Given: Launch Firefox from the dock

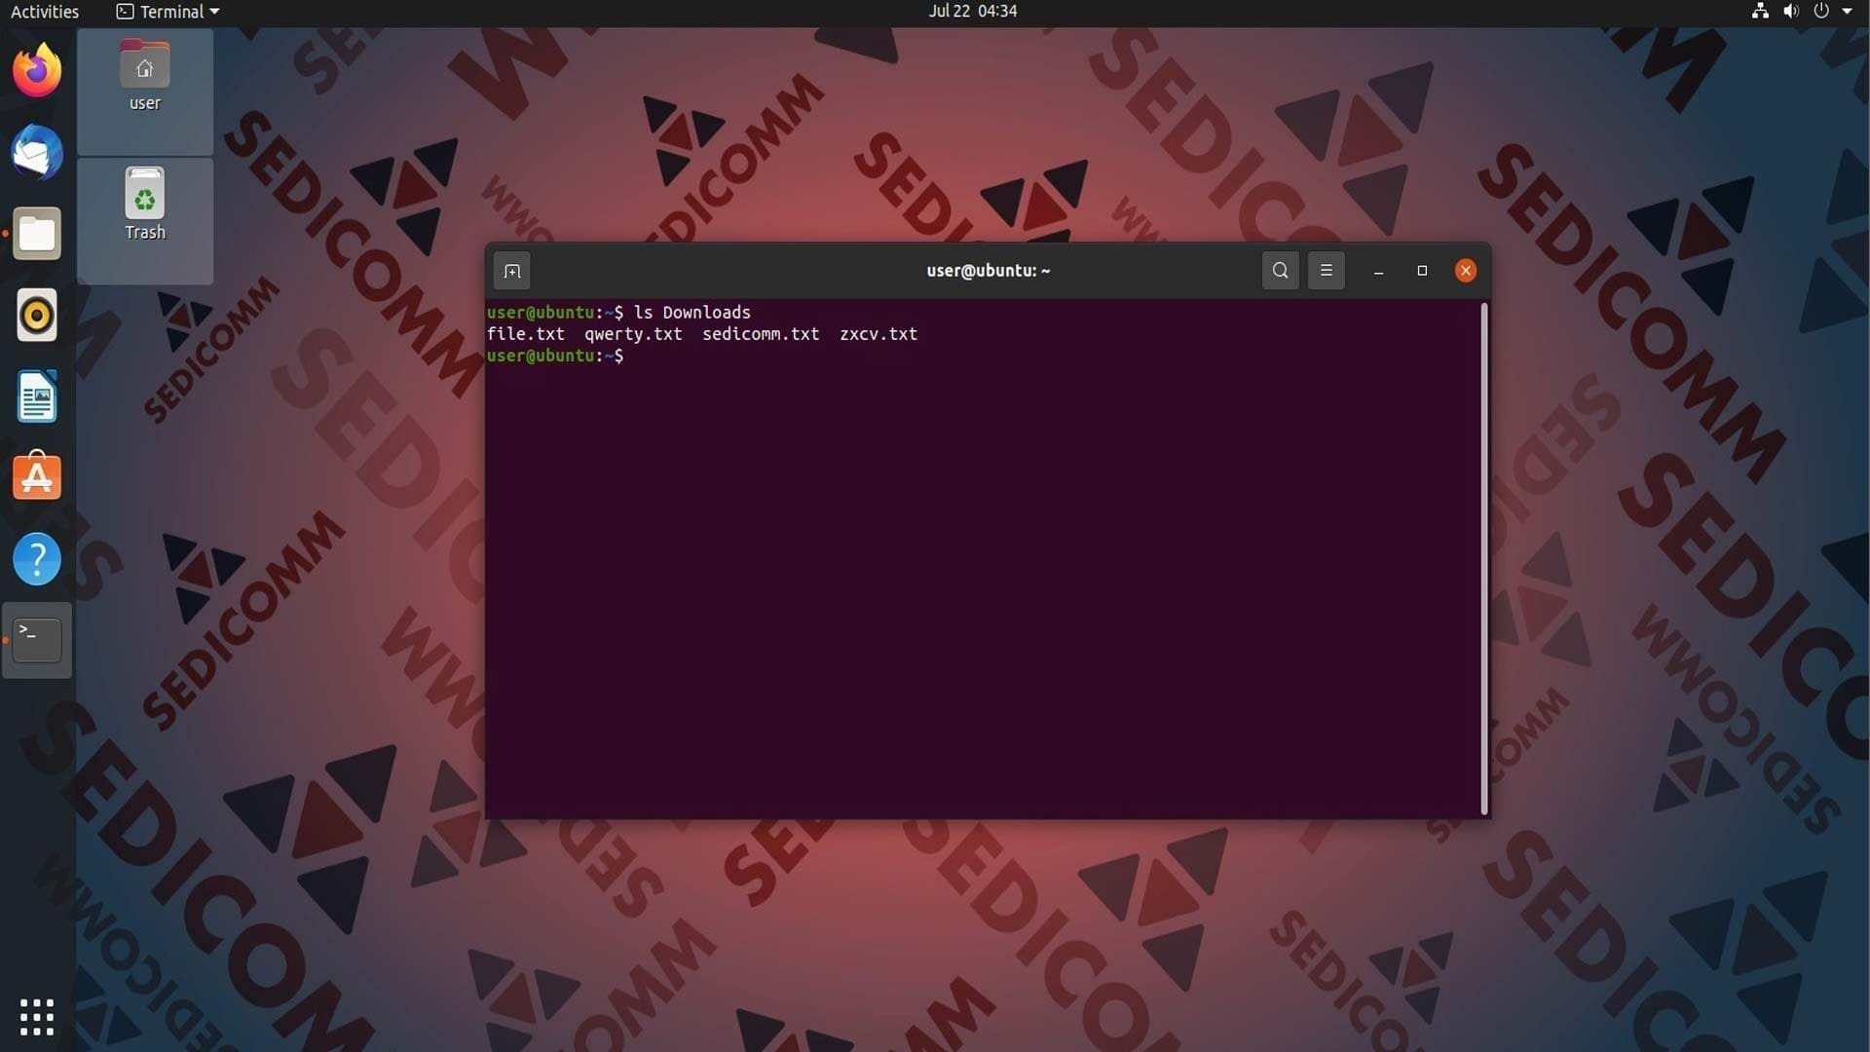Looking at the screenshot, I should point(37,70).
